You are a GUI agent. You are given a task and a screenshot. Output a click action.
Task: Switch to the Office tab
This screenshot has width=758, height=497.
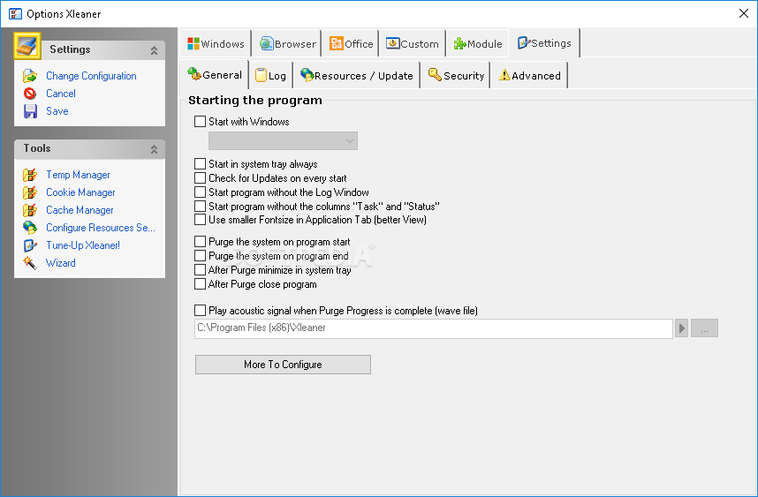pos(352,44)
